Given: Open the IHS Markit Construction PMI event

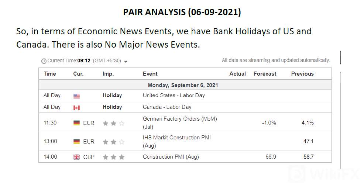Looking at the screenshot, I should pyautogui.click(x=176, y=138).
